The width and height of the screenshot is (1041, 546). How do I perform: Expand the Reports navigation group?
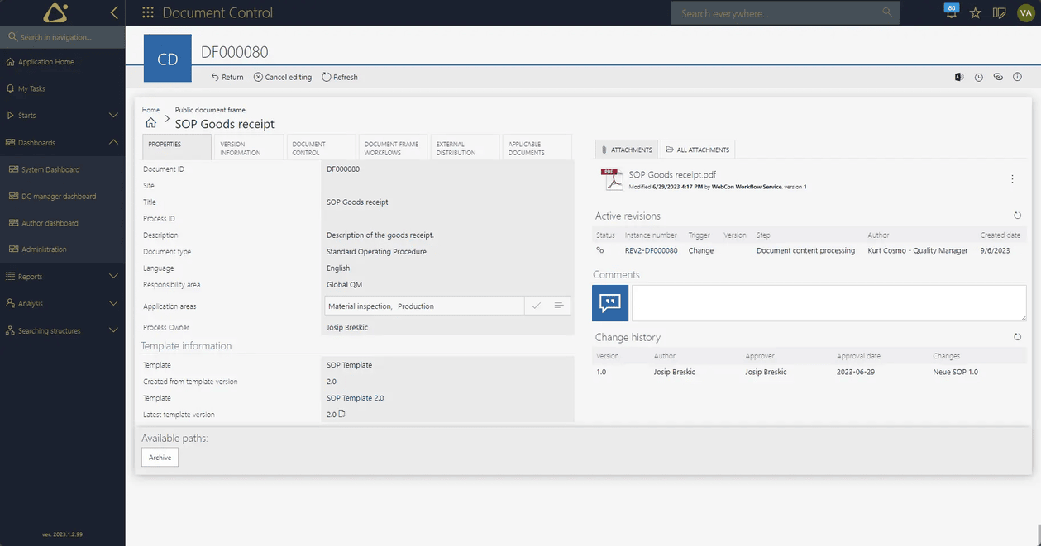coord(113,277)
